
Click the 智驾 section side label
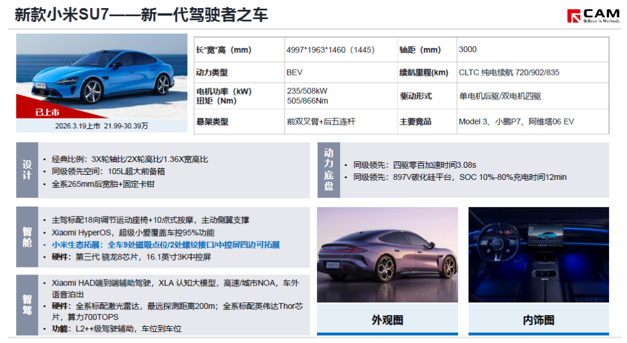27,305
